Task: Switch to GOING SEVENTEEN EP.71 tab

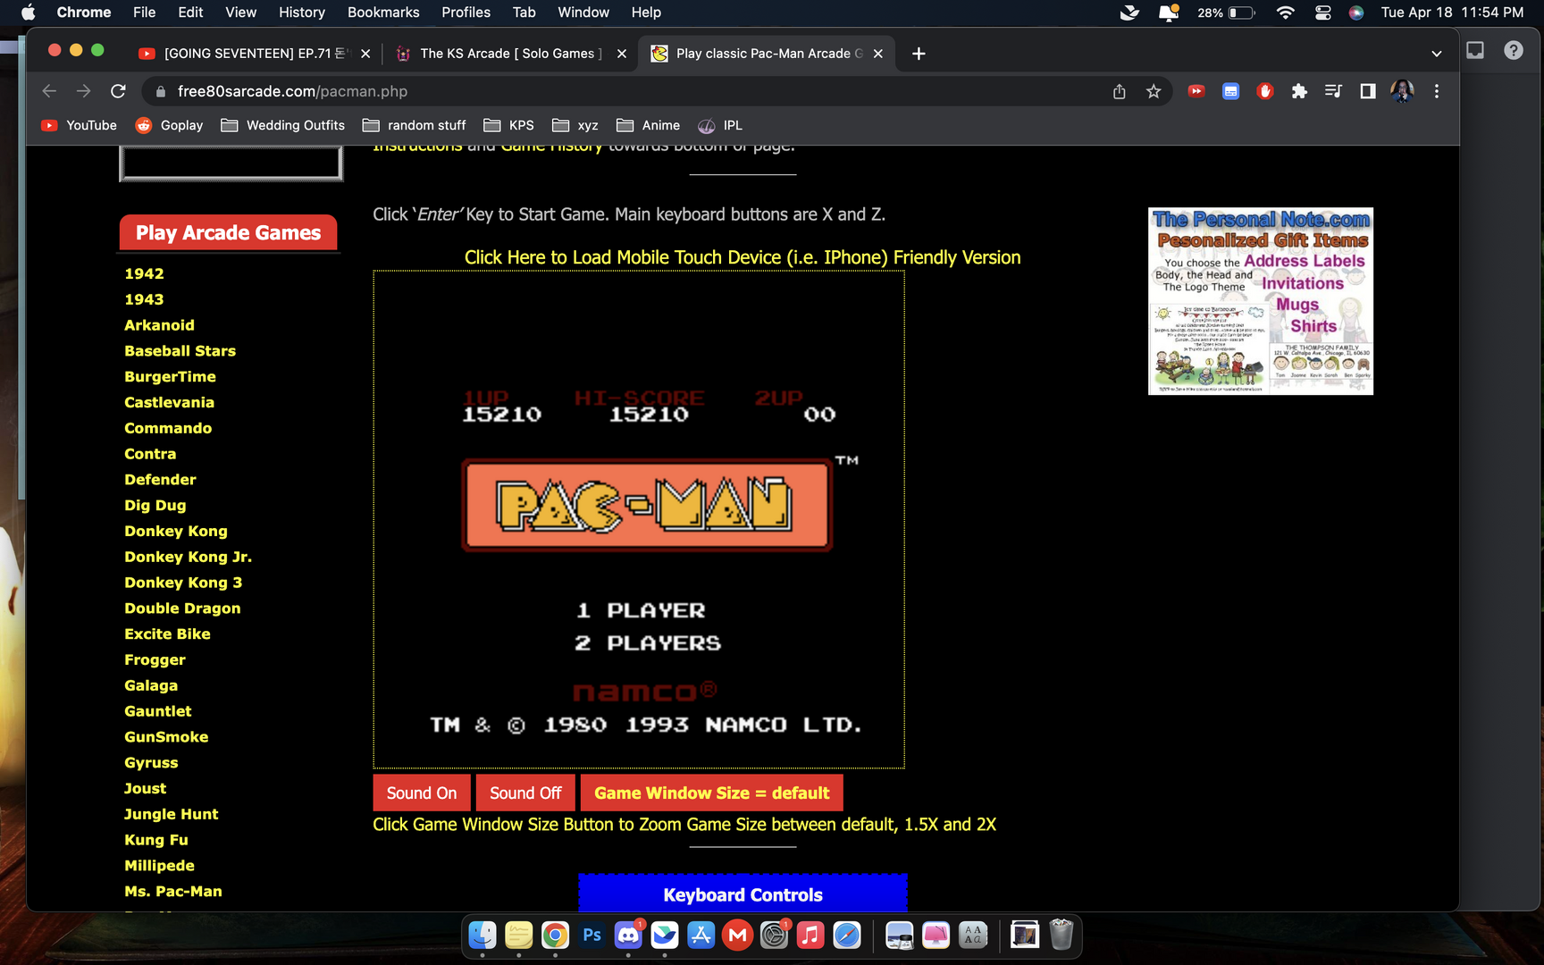Action: (x=255, y=54)
